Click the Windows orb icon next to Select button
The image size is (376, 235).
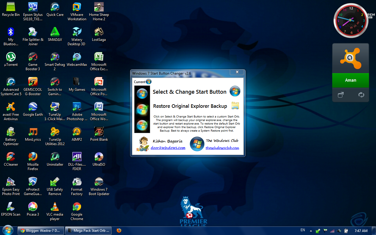[235, 91]
